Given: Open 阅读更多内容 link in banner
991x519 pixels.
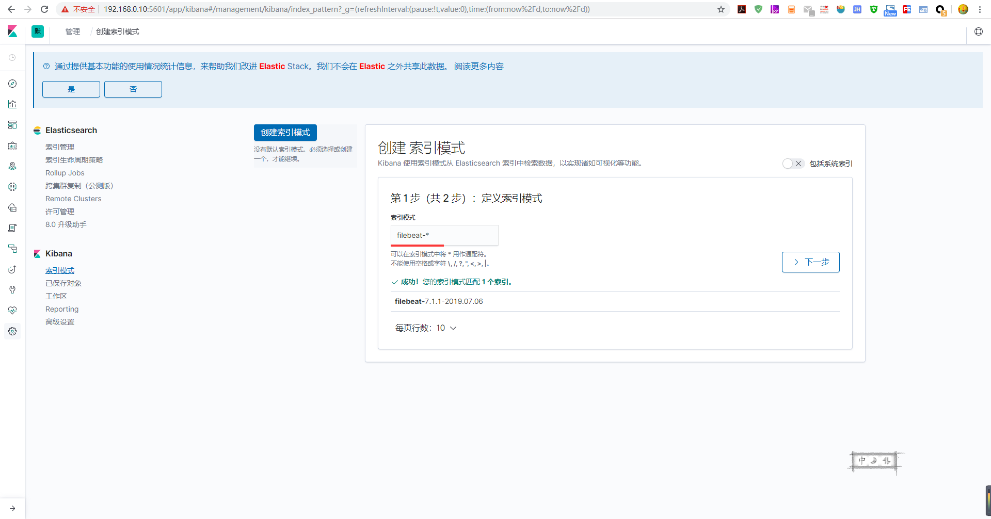Looking at the screenshot, I should point(479,67).
